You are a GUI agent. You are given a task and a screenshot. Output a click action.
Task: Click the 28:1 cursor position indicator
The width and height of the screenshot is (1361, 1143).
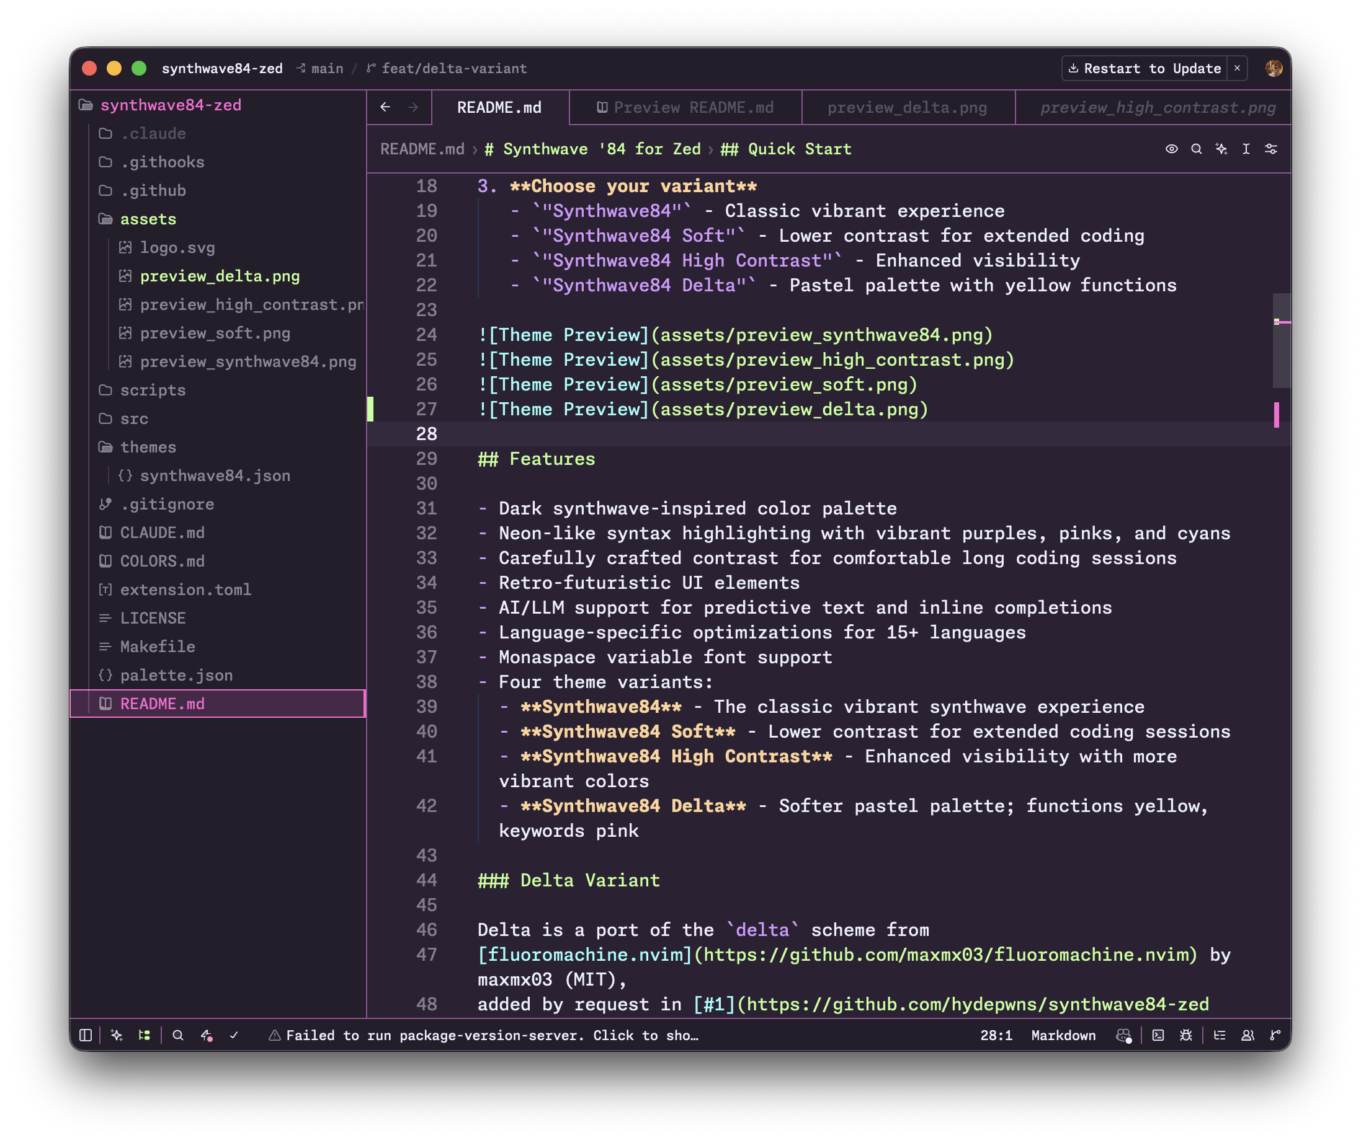(x=996, y=1035)
